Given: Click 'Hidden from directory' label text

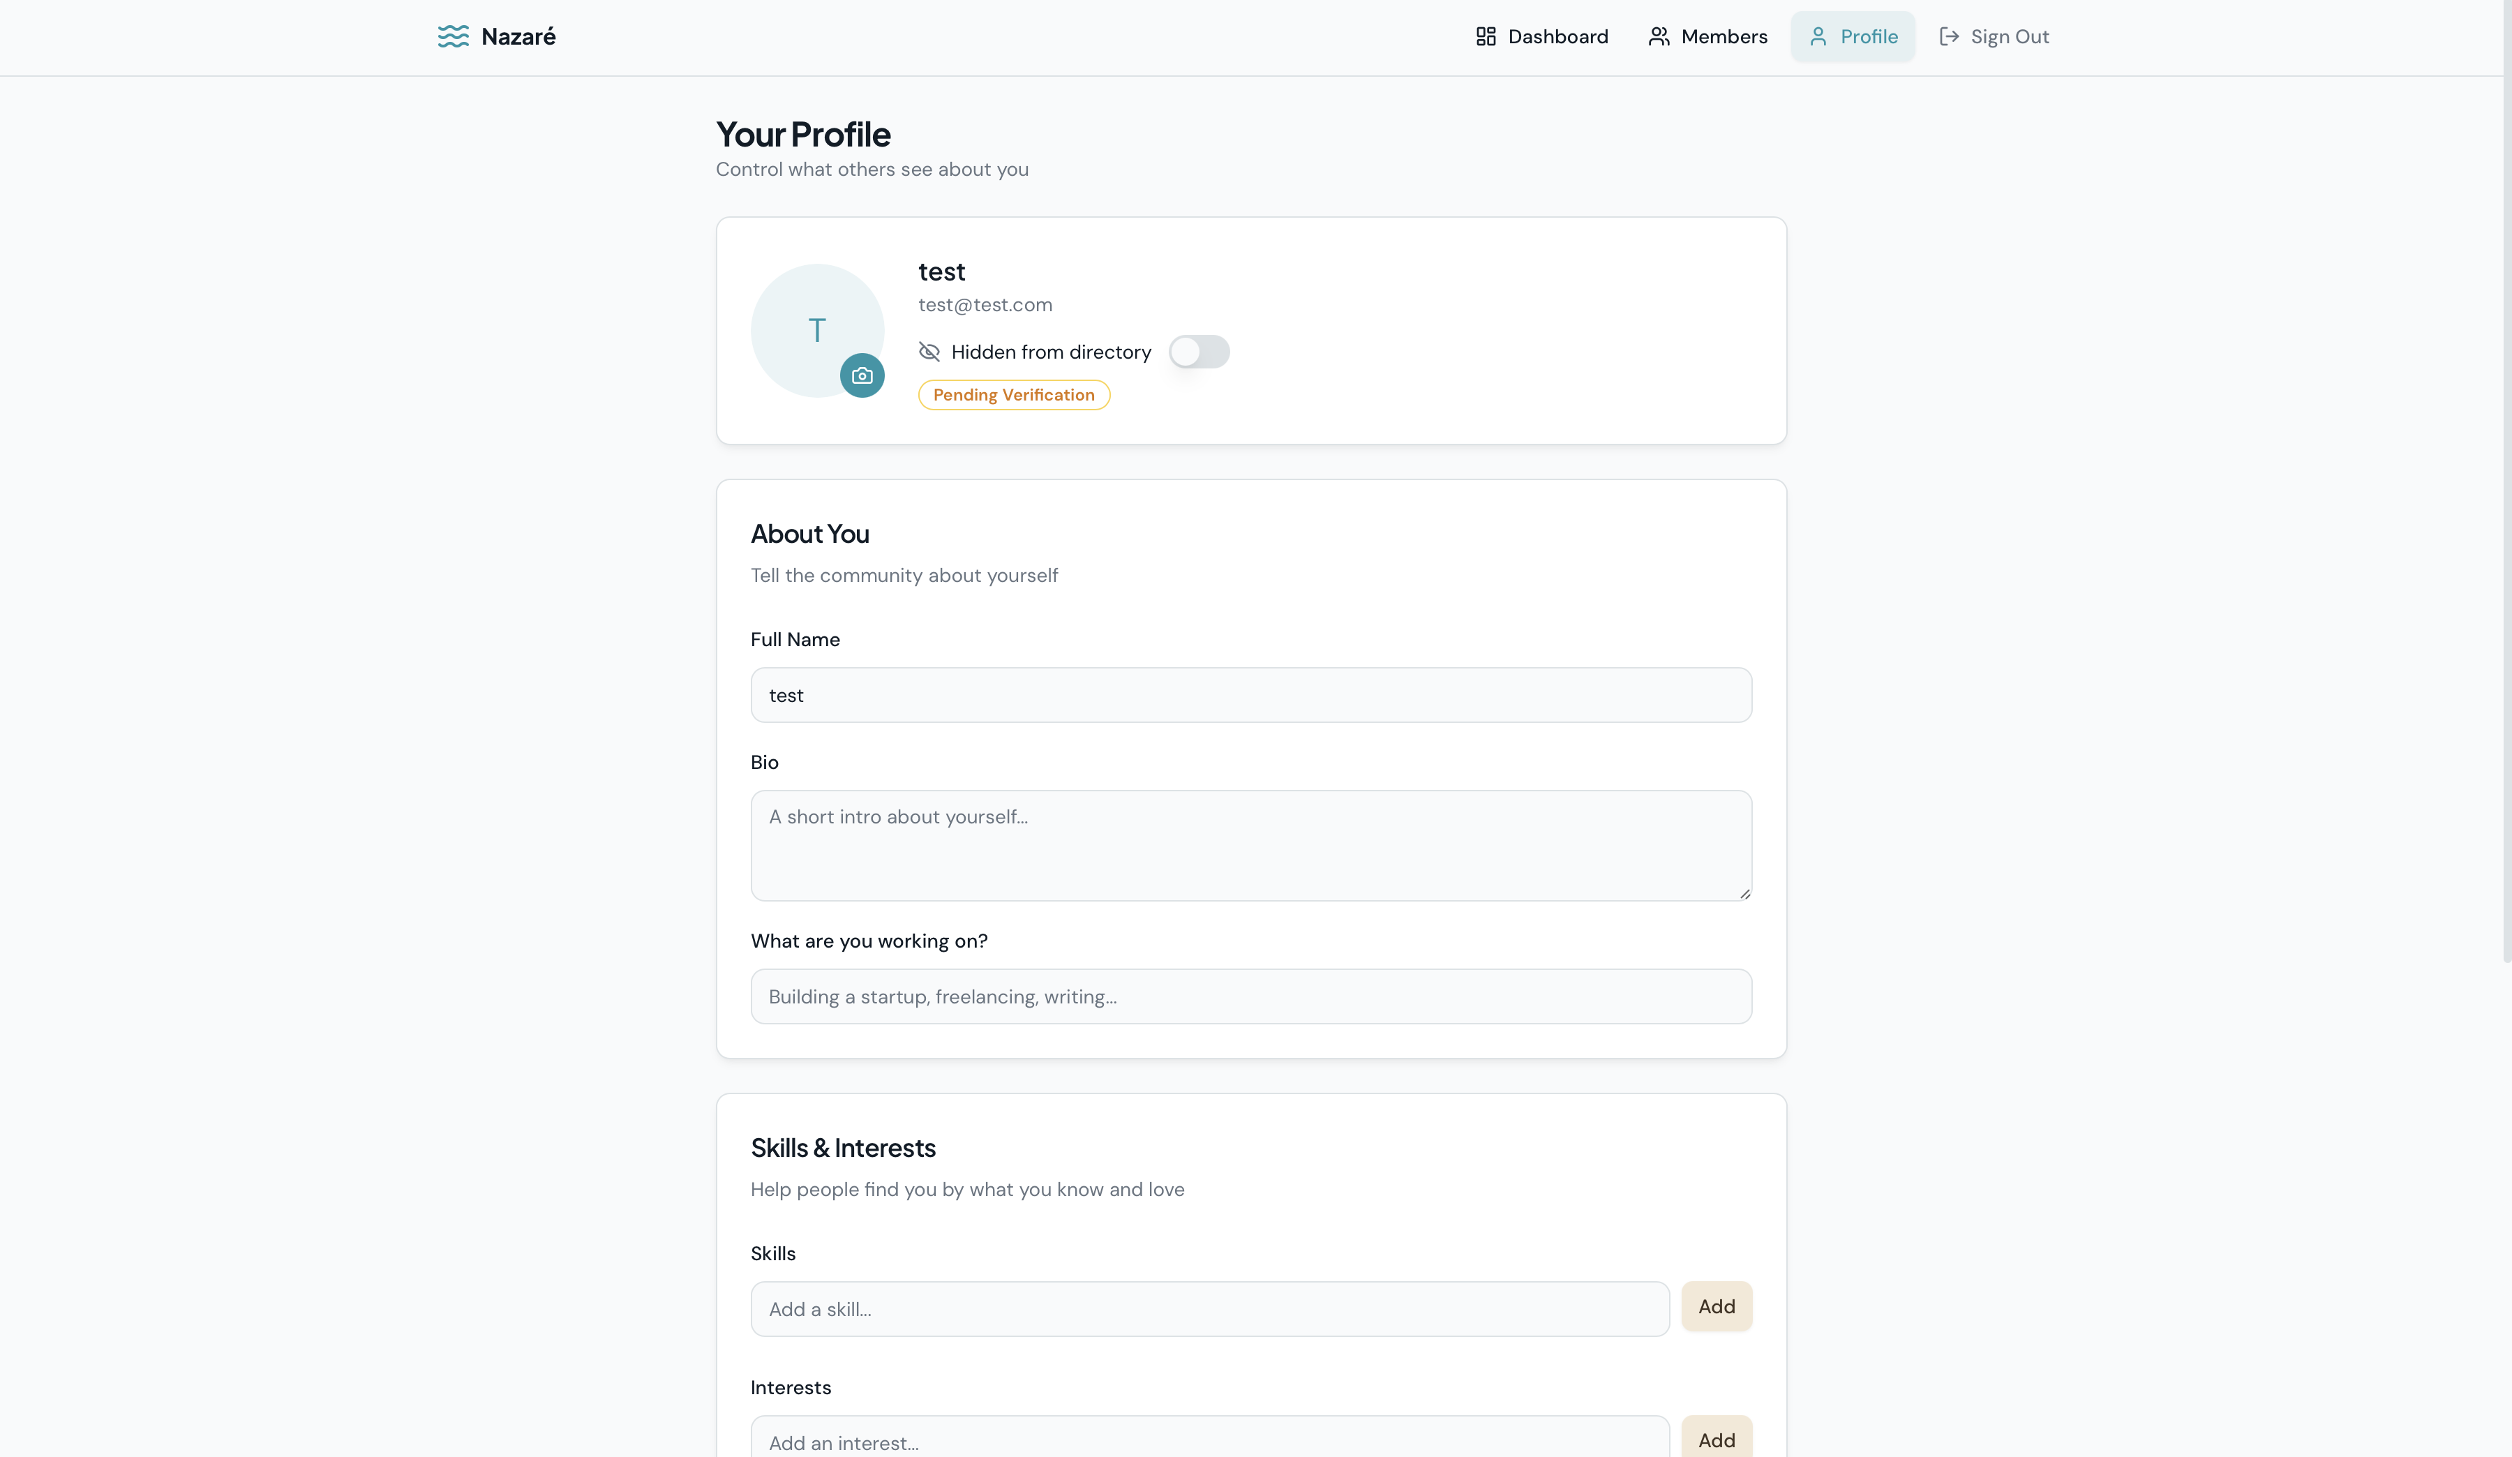Looking at the screenshot, I should (1052, 352).
